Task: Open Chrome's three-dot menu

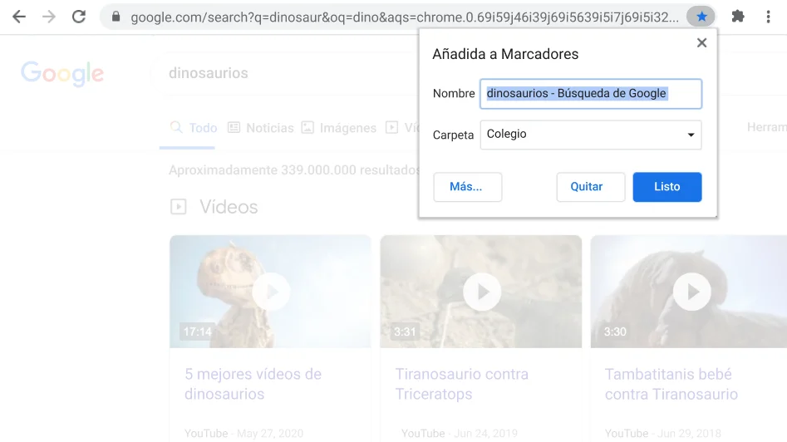Action: coord(768,17)
